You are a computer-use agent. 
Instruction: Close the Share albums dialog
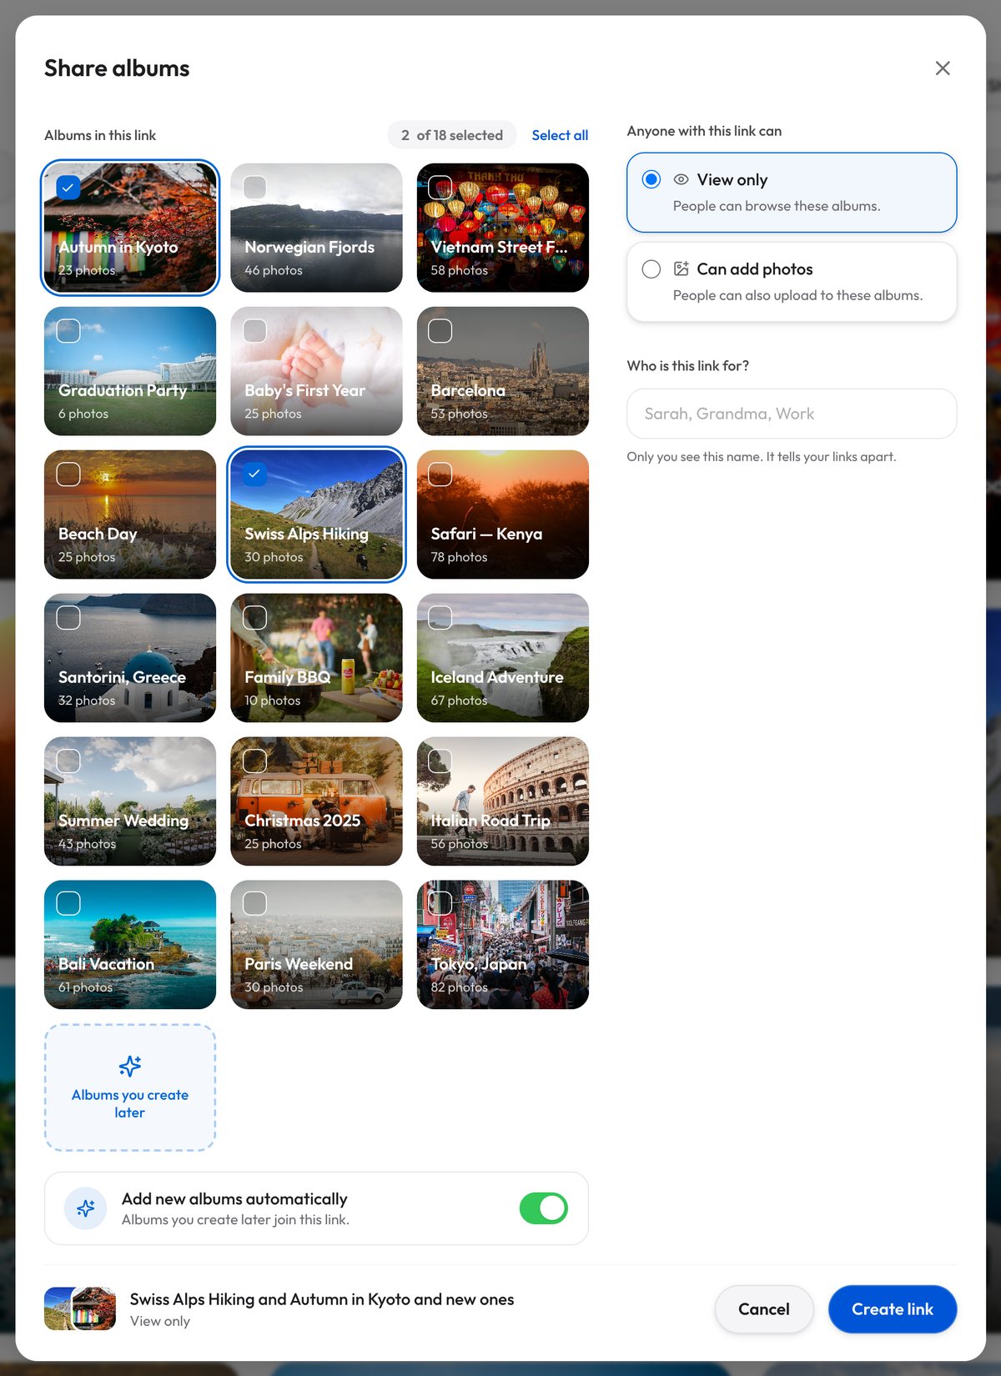(x=943, y=68)
